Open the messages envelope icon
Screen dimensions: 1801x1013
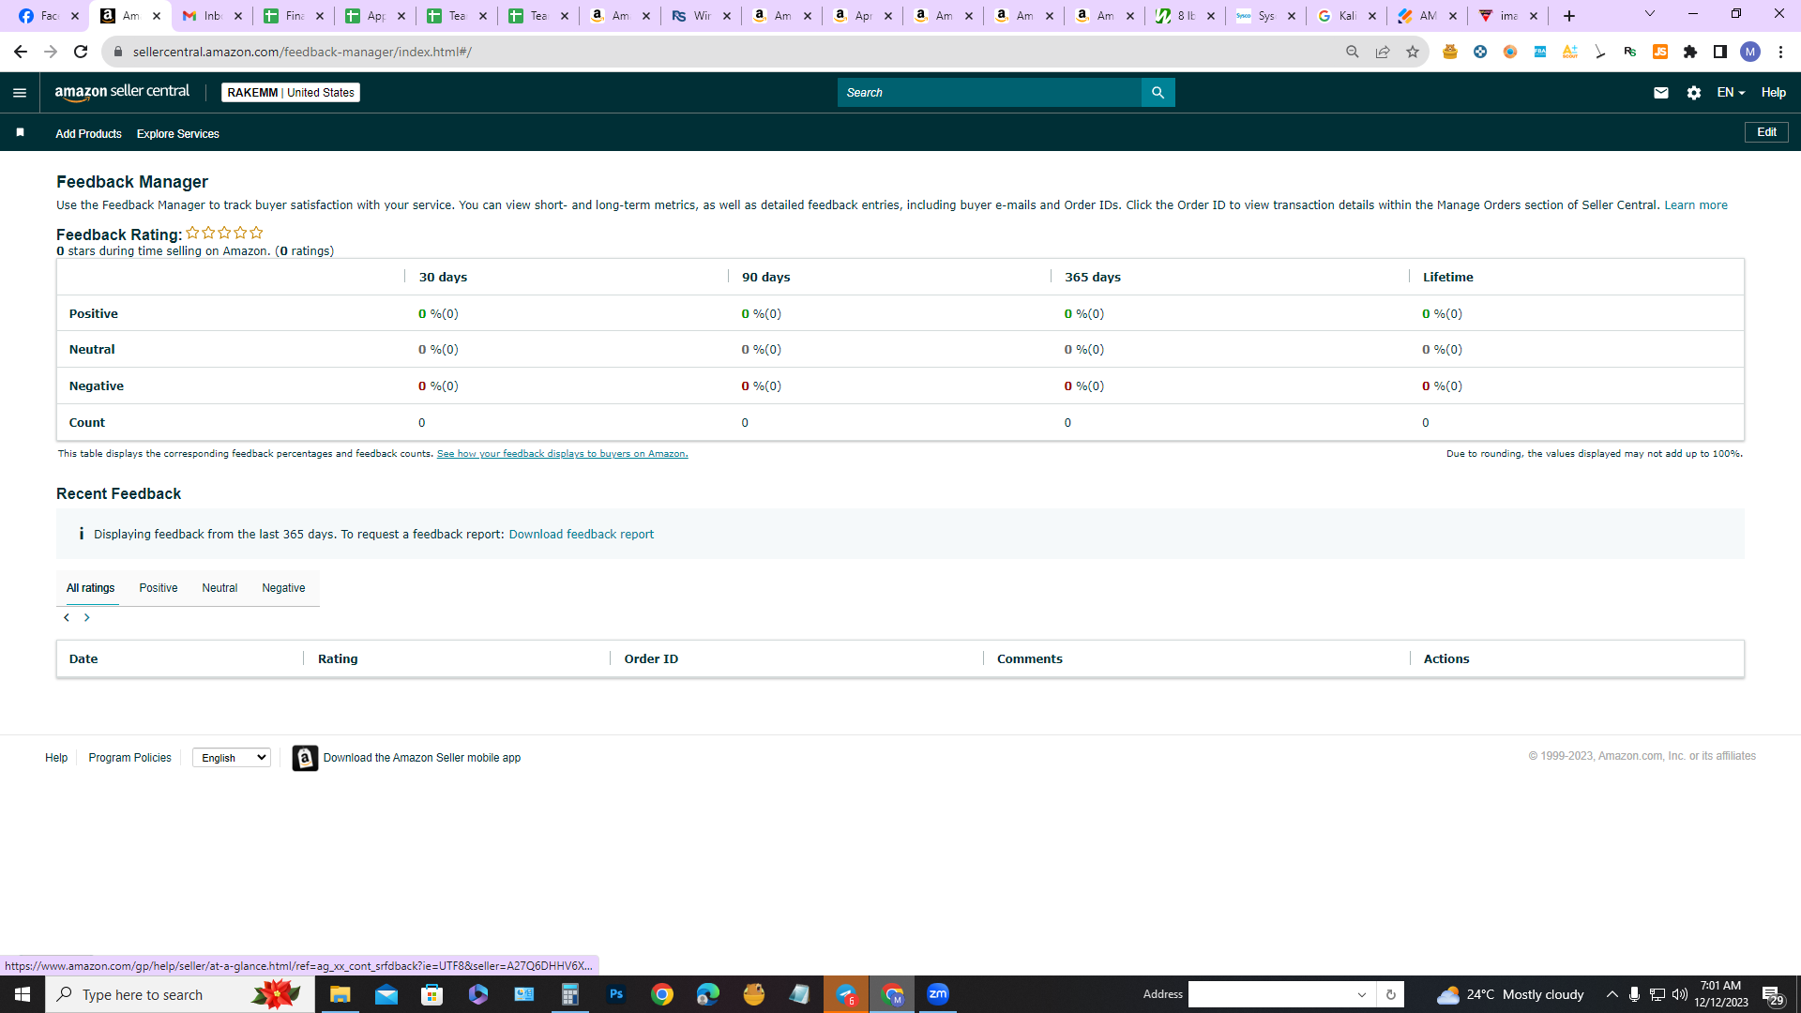click(x=1661, y=93)
